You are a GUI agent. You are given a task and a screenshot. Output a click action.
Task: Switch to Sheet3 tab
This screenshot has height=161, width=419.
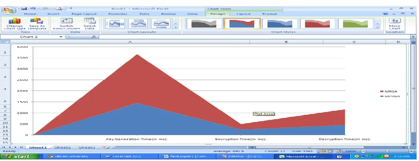pyautogui.click(x=87, y=147)
